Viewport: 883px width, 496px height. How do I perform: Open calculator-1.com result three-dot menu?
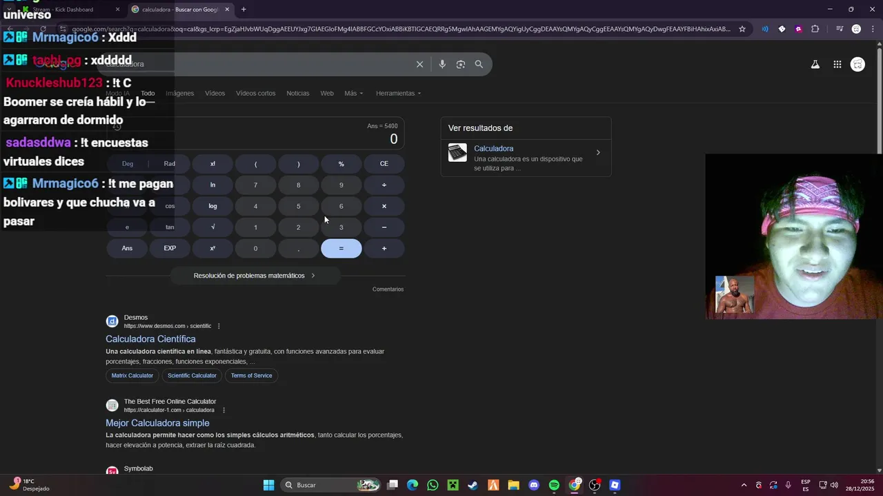(x=224, y=410)
